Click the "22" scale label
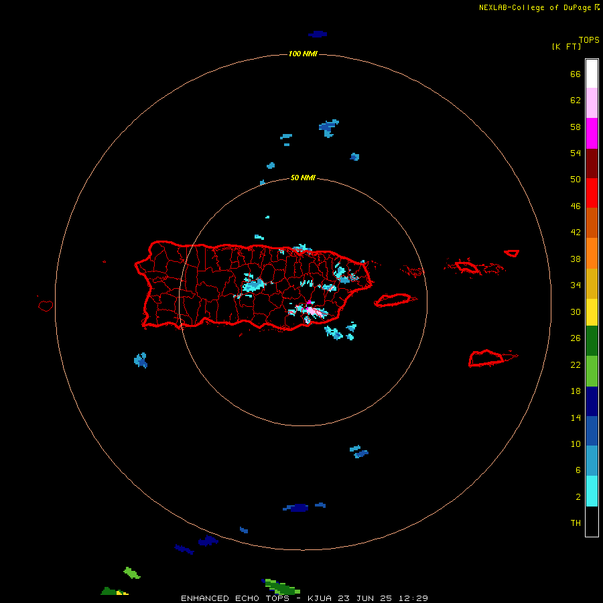 (x=576, y=365)
